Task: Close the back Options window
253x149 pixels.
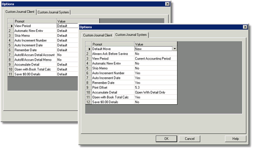Action: pos(168,4)
